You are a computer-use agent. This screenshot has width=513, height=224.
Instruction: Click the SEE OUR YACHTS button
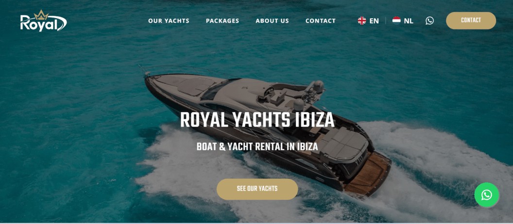(257, 189)
